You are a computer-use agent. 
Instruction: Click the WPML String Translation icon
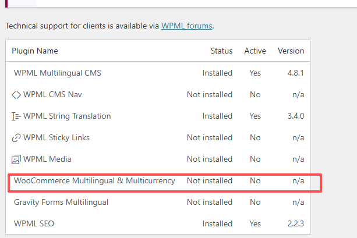(16, 116)
